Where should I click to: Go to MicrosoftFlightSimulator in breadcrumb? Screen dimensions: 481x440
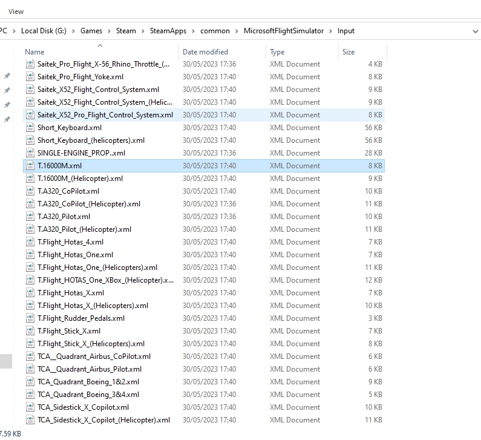pos(284,31)
